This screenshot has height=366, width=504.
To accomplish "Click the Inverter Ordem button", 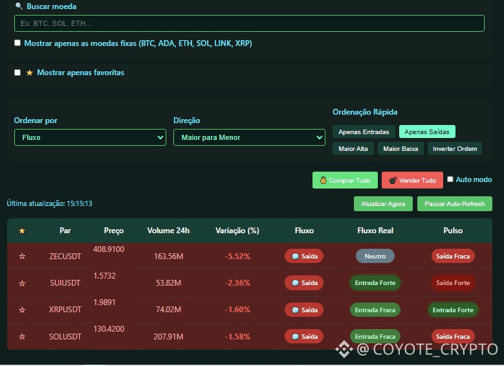I will pyautogui.click(x=454, y=149).
